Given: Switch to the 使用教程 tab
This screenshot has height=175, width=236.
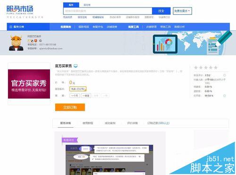Looking at the screenshot, I should pyautogui.click(x=88, y=123).
